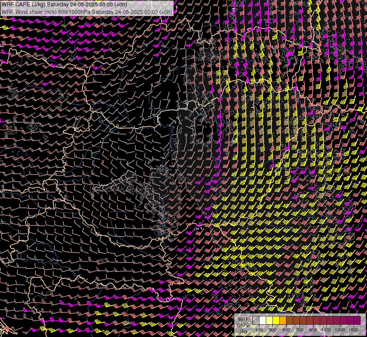Viewport: 367px width, 337px height.
Task: Click the CAPE word in the legend
Action: pyautogui.click(x=243, y=325)
